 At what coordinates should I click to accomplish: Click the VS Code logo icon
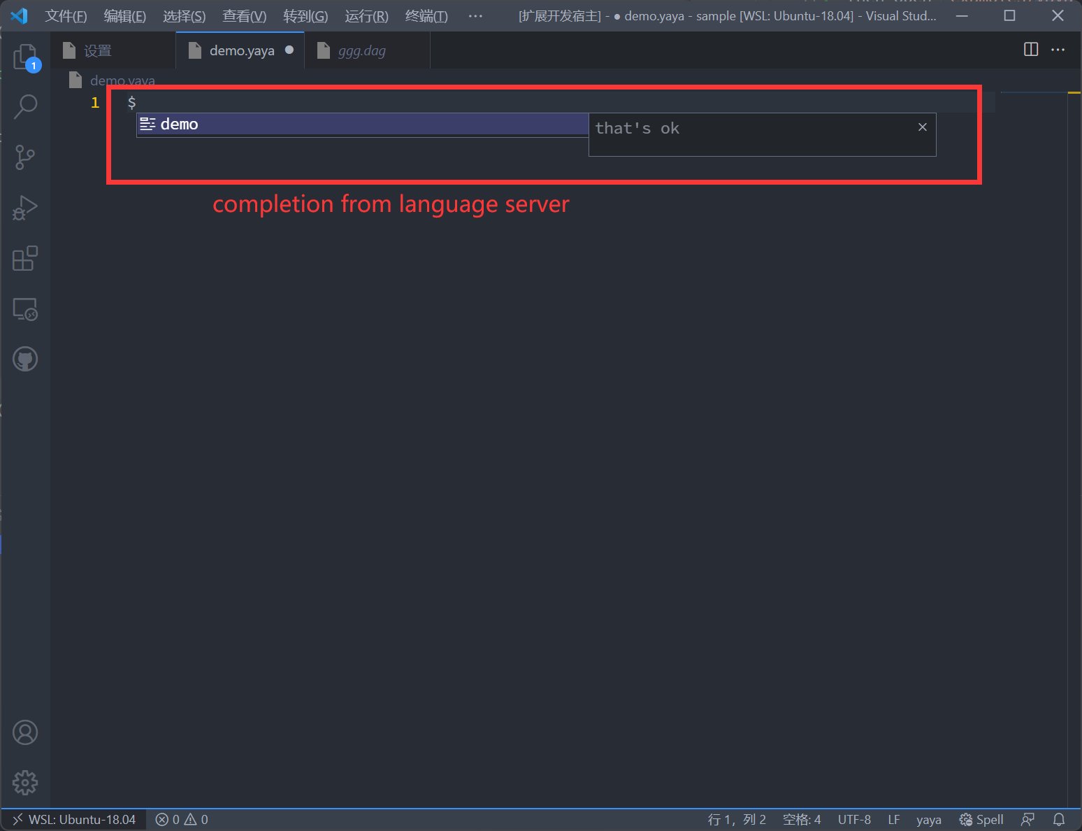pyautogui.click(x=19, y=15)
